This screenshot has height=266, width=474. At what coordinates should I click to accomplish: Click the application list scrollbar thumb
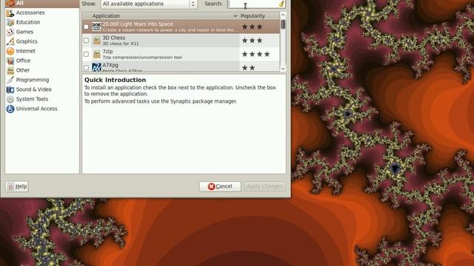point(283,24)
